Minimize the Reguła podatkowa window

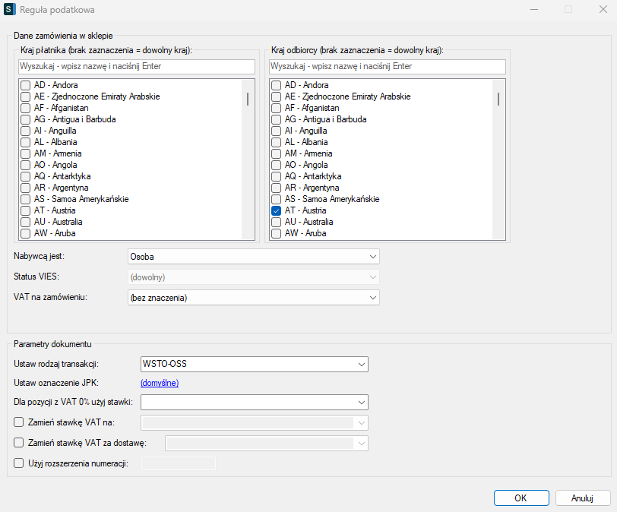533,11
